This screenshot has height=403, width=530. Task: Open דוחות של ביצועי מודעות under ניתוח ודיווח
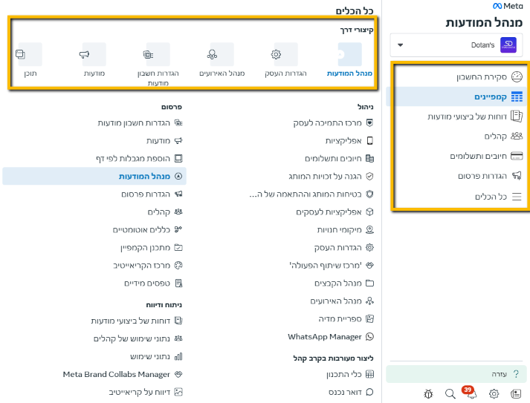(x=137, y=321)
